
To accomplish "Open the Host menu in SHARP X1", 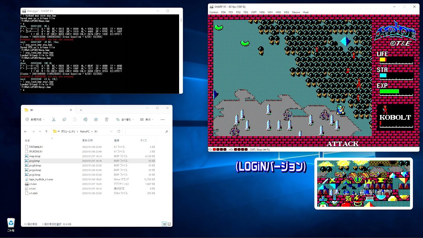I will click(x=306, y=12).
